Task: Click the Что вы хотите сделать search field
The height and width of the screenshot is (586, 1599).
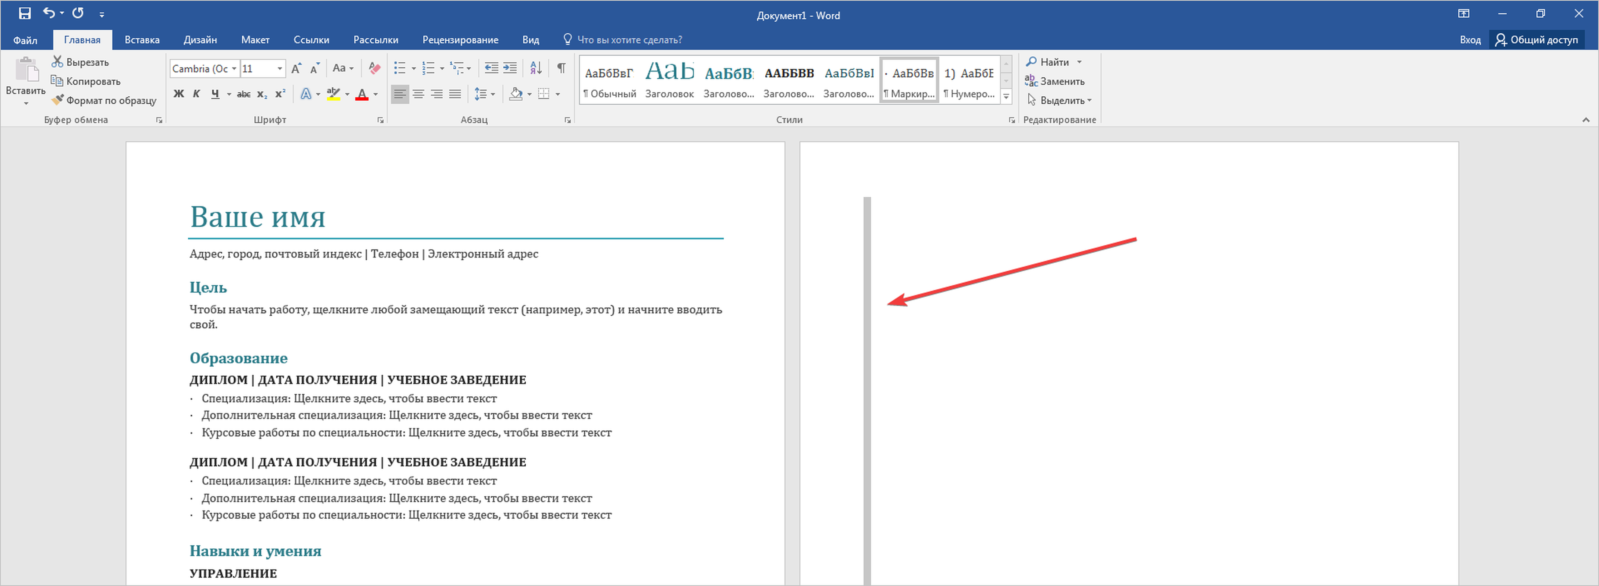Action: pyautogui.click(x=629, y=40)
